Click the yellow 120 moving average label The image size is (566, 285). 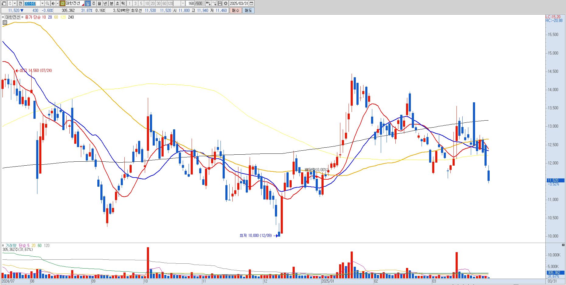pos(63,17)
